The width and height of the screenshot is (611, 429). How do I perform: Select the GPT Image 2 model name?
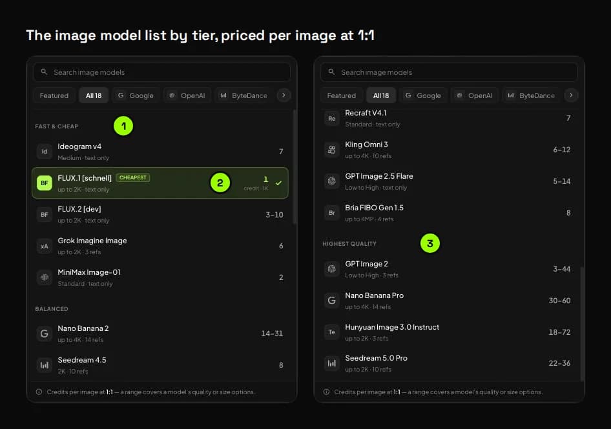[367, 264]
